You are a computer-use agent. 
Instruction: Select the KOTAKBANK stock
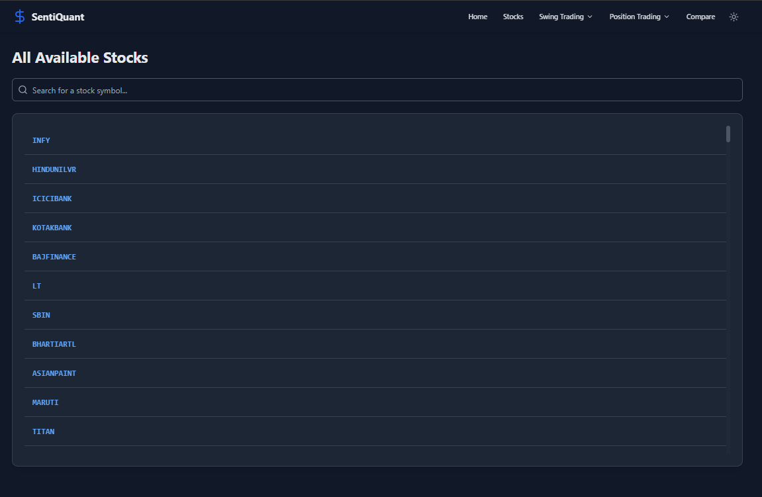point(52,227)
